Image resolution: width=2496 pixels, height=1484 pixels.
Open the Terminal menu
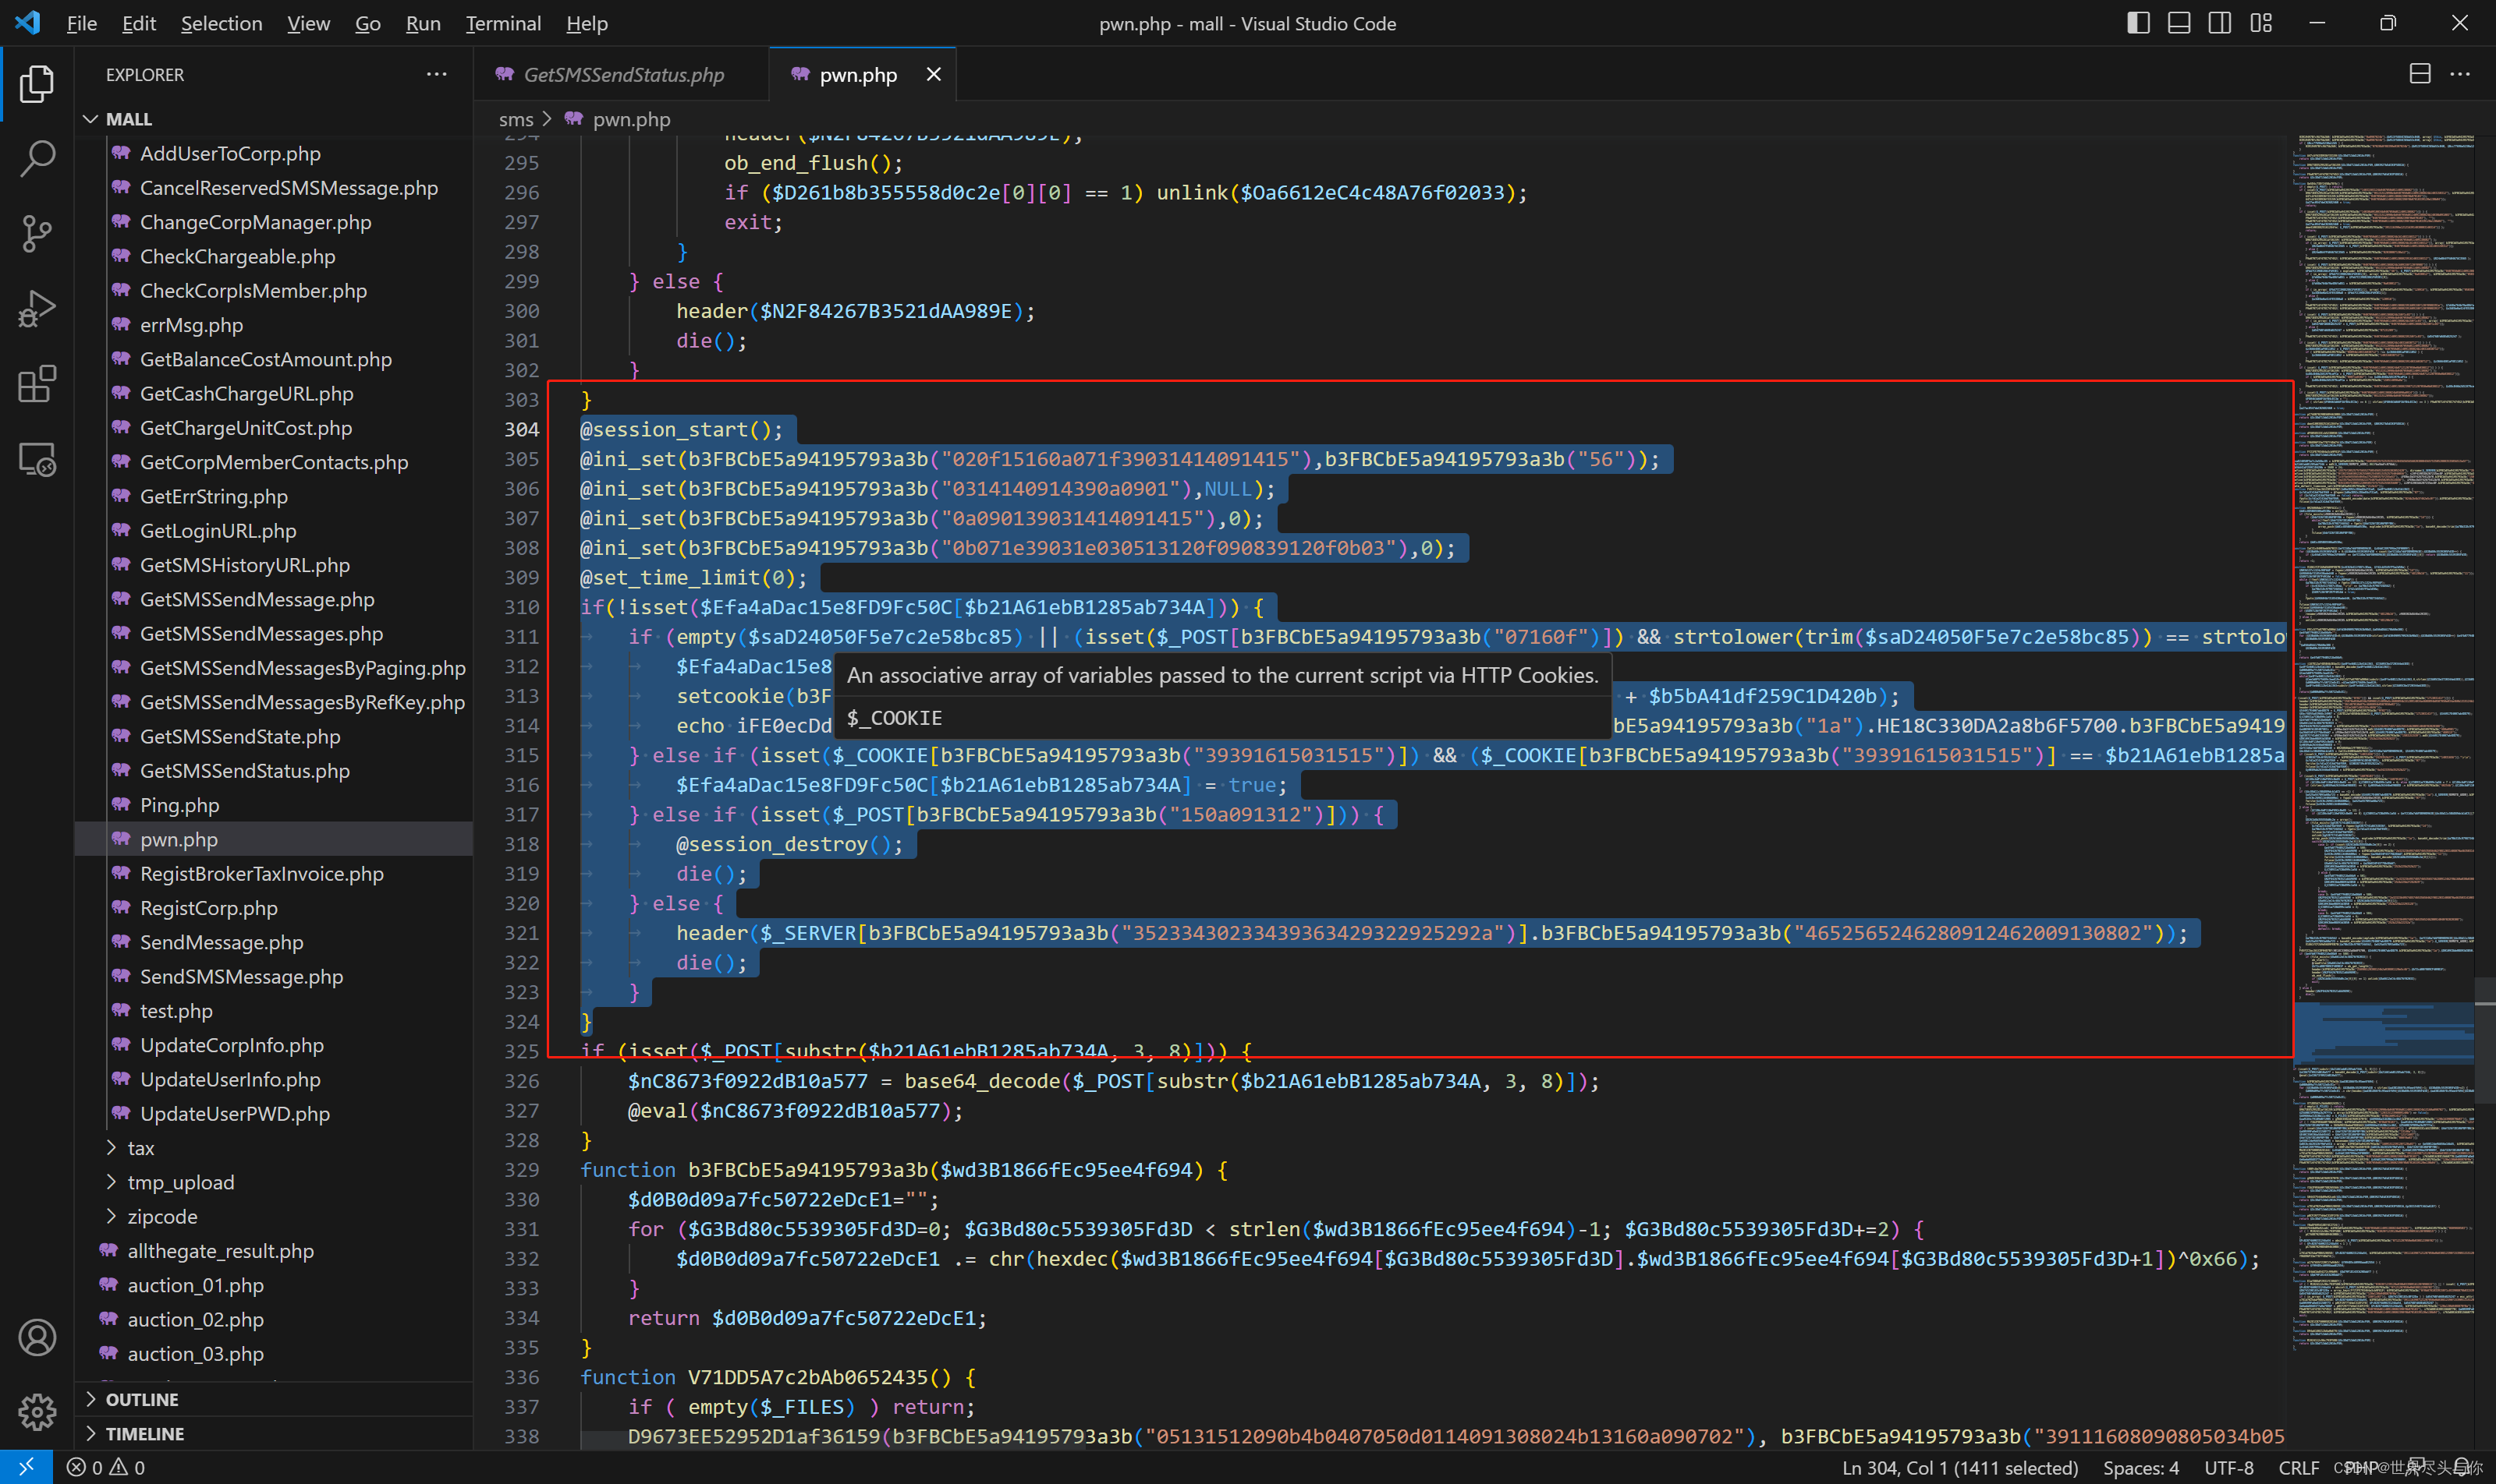click(x=502, y=23)
